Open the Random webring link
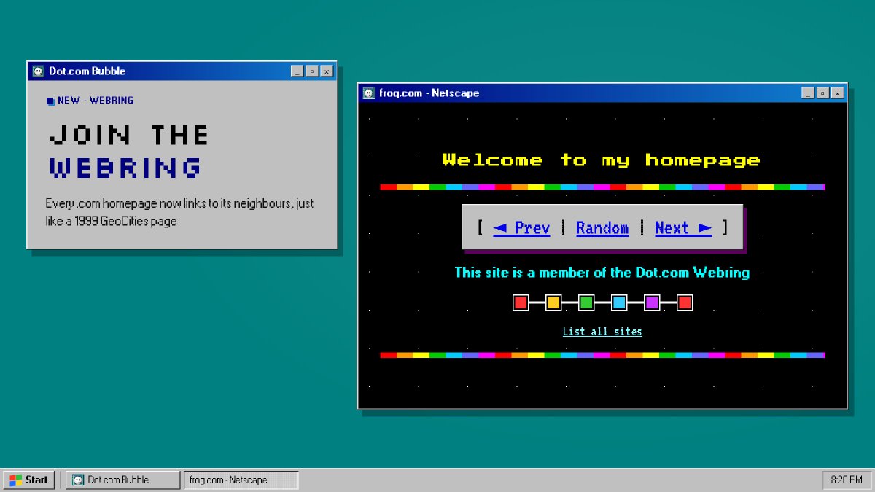This screenshot has height=492, width=875. [602, 228]
